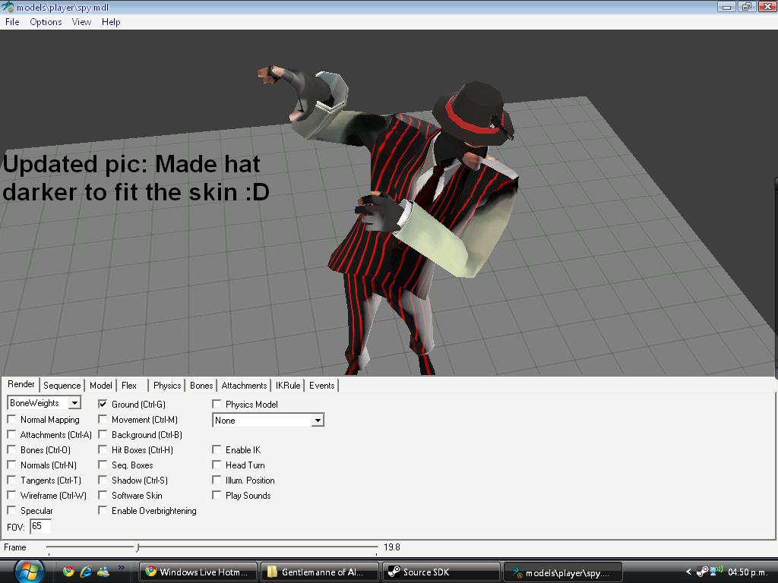Expand the quick launch overflow chevron

coord(121,568)
